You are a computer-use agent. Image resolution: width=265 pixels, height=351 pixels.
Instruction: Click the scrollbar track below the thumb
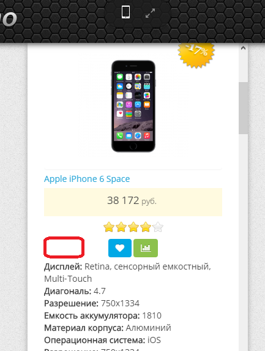click(x=244, y=242)
